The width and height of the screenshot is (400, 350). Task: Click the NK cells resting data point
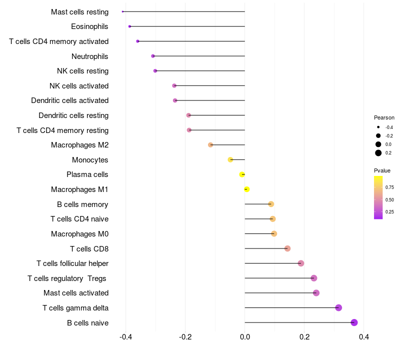coord(155,71)
